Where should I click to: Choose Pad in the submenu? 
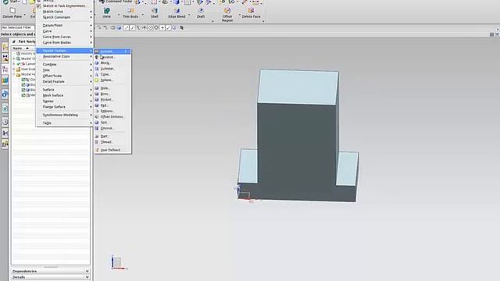tap(112, 105)
